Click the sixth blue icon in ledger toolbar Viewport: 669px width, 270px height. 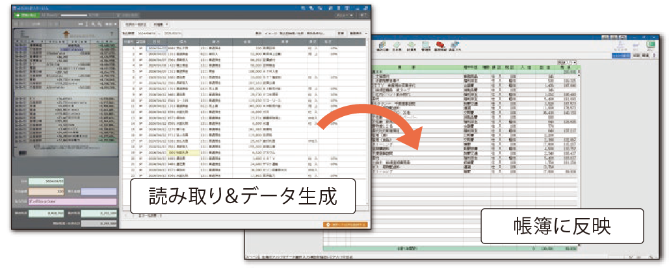point(454,47)
